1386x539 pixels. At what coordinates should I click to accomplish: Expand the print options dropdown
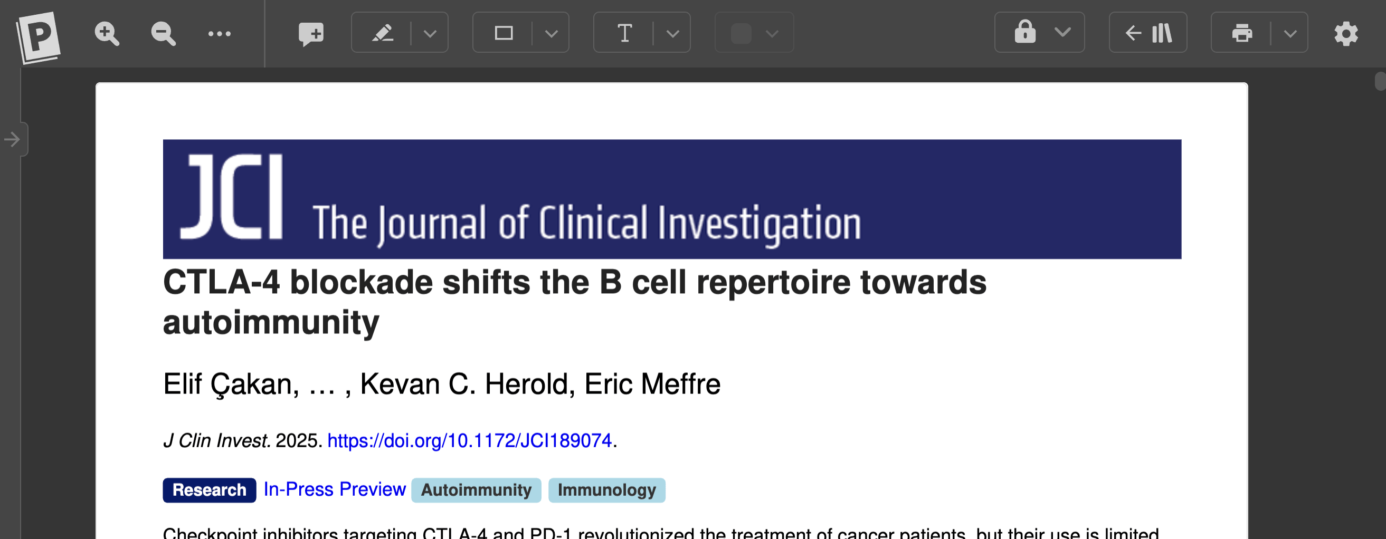pos(1290,33)
